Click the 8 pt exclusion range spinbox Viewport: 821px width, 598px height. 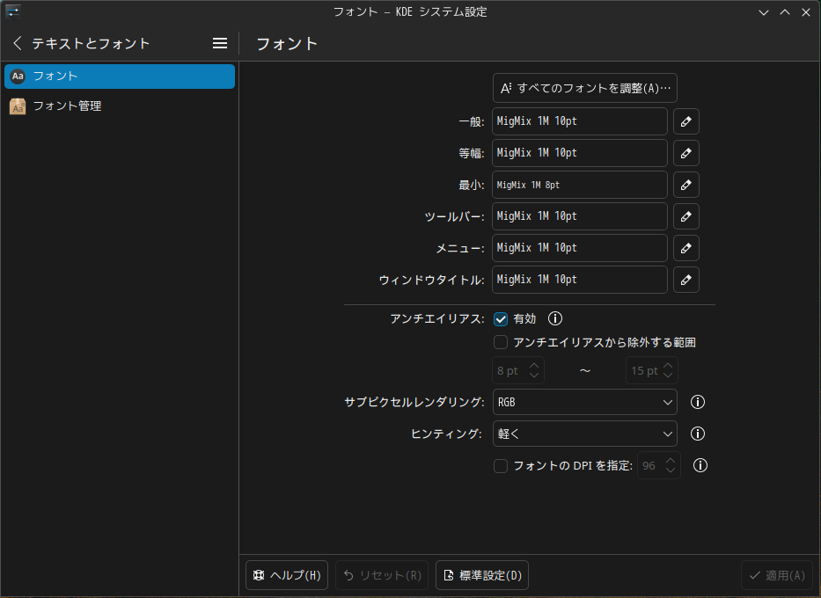point(518,370)
